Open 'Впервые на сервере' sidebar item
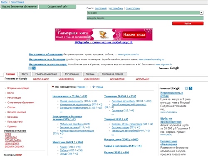Viewport: 208px width, 156px height. click(18, 88)
